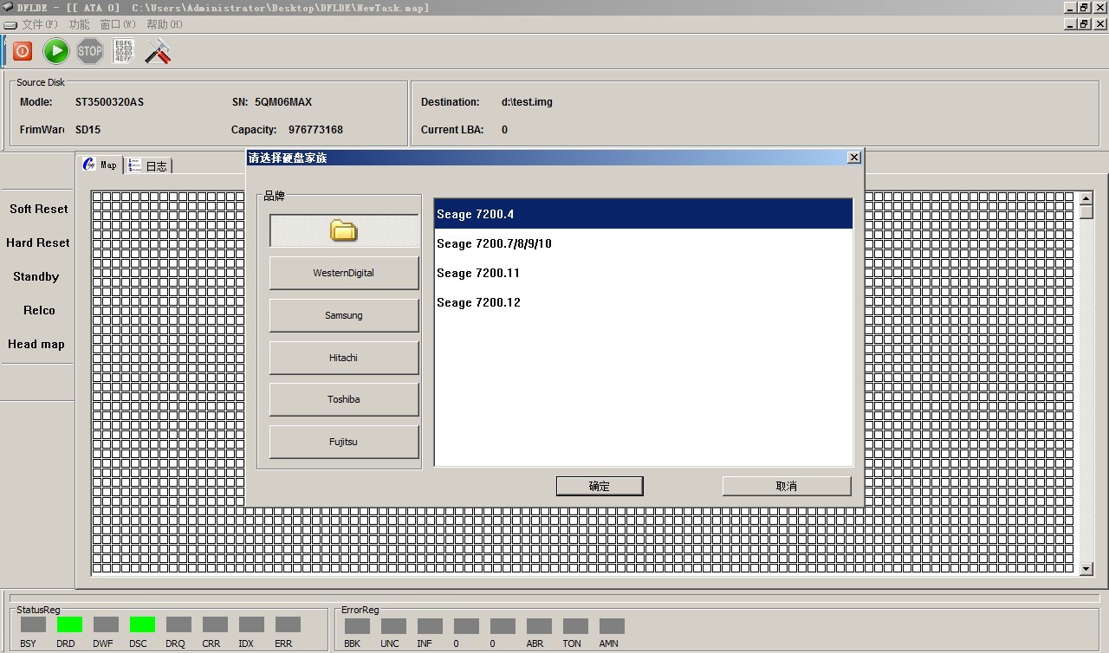Click map scrollbar up arrow

tap(1086, 198)
